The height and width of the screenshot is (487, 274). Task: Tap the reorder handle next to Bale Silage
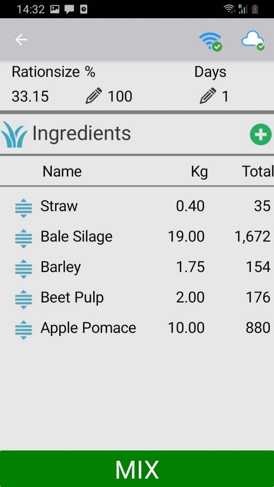pyautogui.click(x=24, y=239)
